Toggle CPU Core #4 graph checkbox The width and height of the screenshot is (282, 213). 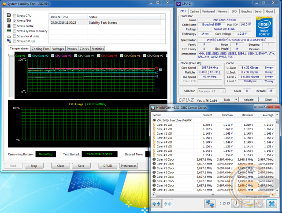(x=76, y=56)
